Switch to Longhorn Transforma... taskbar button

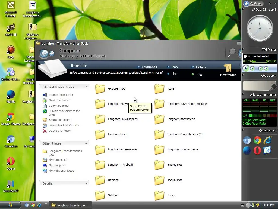coord(70,205)
